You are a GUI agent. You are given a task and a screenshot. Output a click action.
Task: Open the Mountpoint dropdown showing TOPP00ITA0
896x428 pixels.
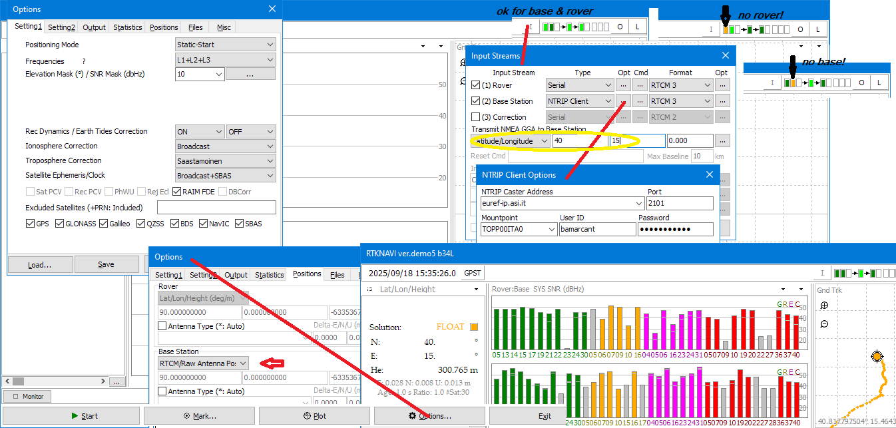519,229
